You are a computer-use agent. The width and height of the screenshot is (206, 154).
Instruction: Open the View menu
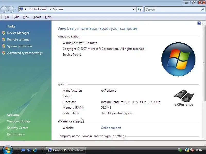pyautogui.click(x=26, y=17)
